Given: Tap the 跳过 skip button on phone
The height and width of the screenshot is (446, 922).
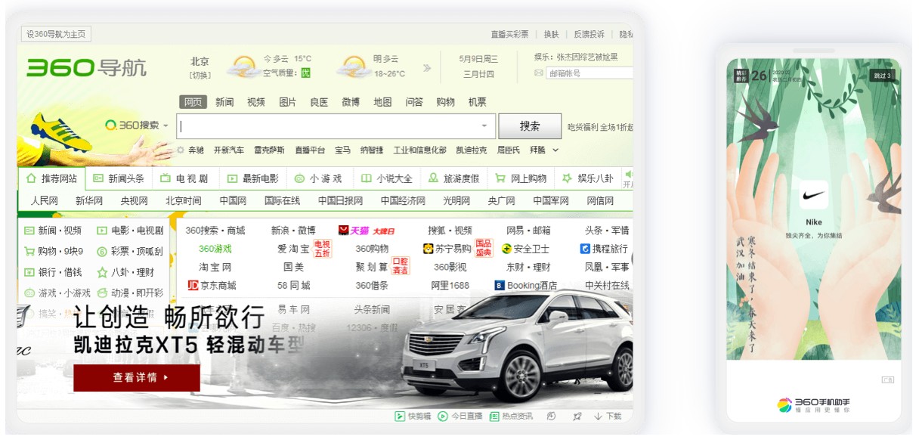Looking at the screenshot, I should 882,75.
